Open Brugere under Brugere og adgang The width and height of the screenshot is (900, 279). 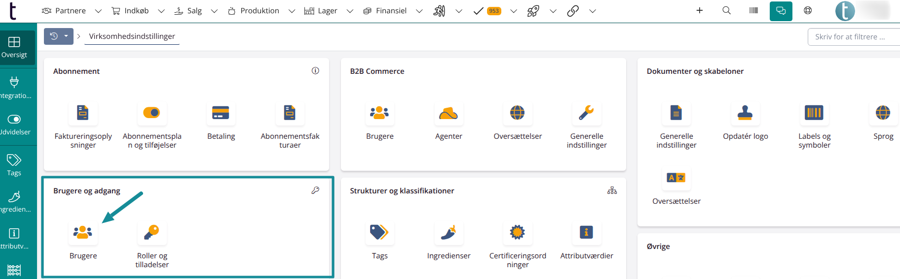point(83,232)
